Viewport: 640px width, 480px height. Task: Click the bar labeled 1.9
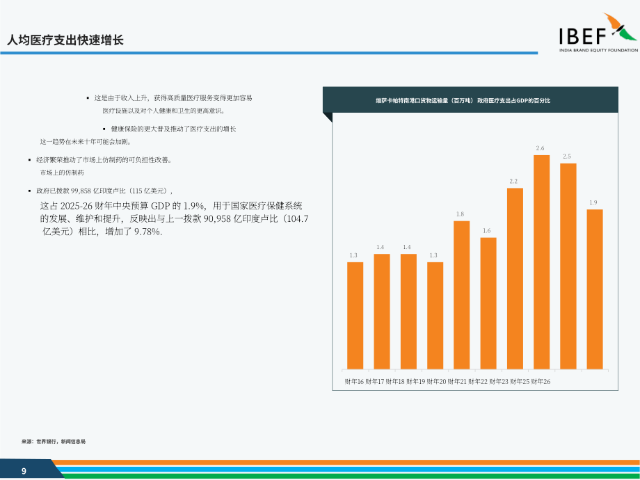click(595, 289)
